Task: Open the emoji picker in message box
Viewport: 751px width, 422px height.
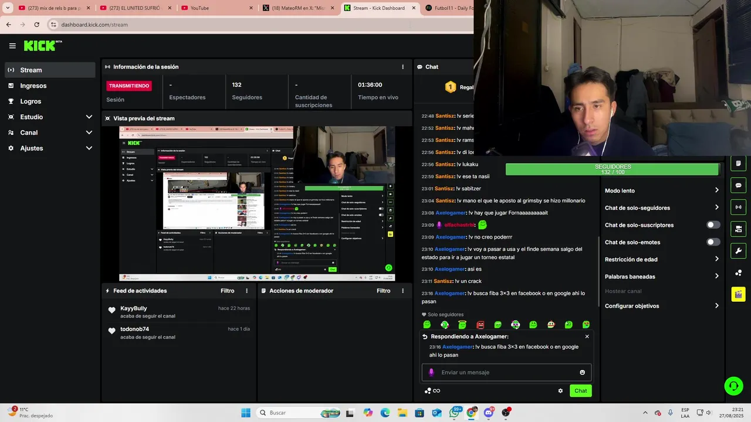Action: [582, 372]
